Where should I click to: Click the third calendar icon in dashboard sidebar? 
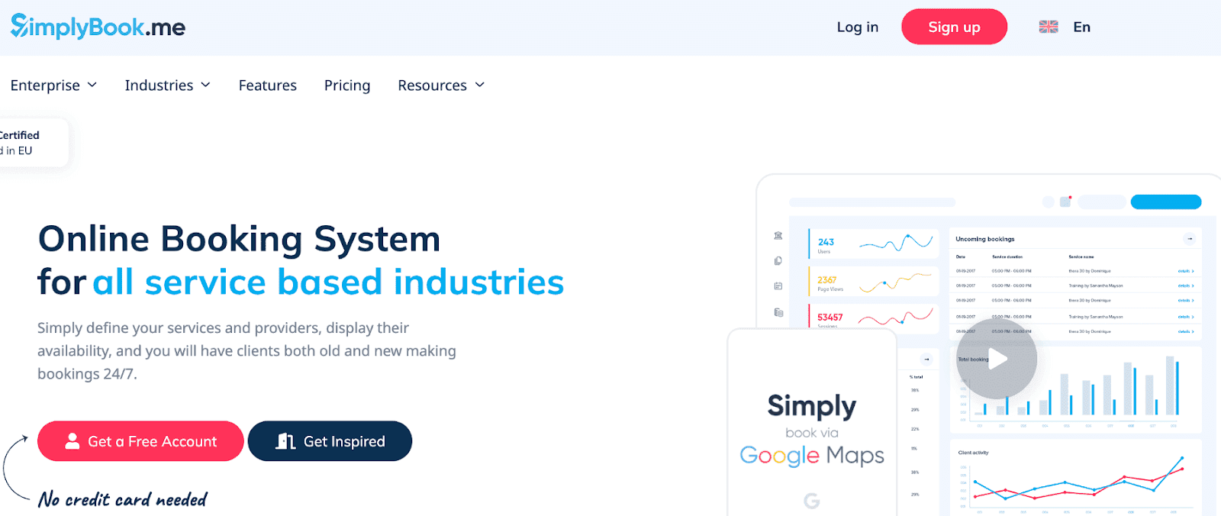(778, 286)
